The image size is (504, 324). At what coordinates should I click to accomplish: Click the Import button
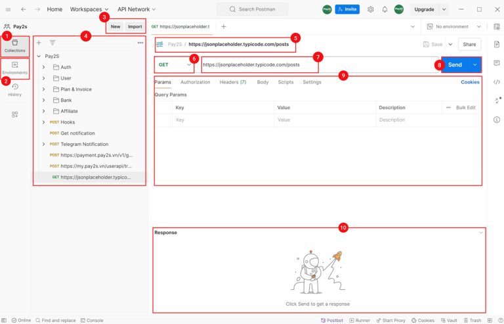(135, 26)
